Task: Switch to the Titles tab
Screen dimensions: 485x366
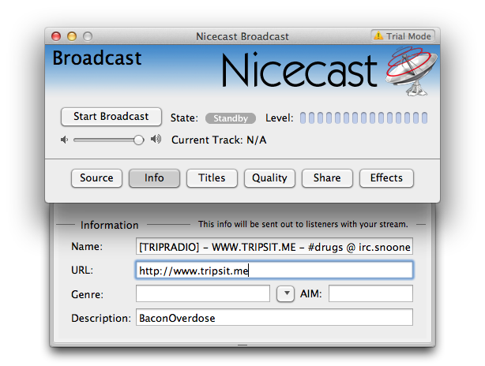Action: (x=212, y=178)
